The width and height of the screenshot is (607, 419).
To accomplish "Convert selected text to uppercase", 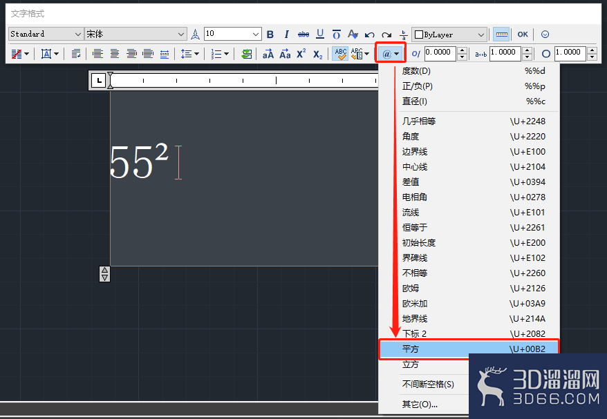I will tap(268, 54).
